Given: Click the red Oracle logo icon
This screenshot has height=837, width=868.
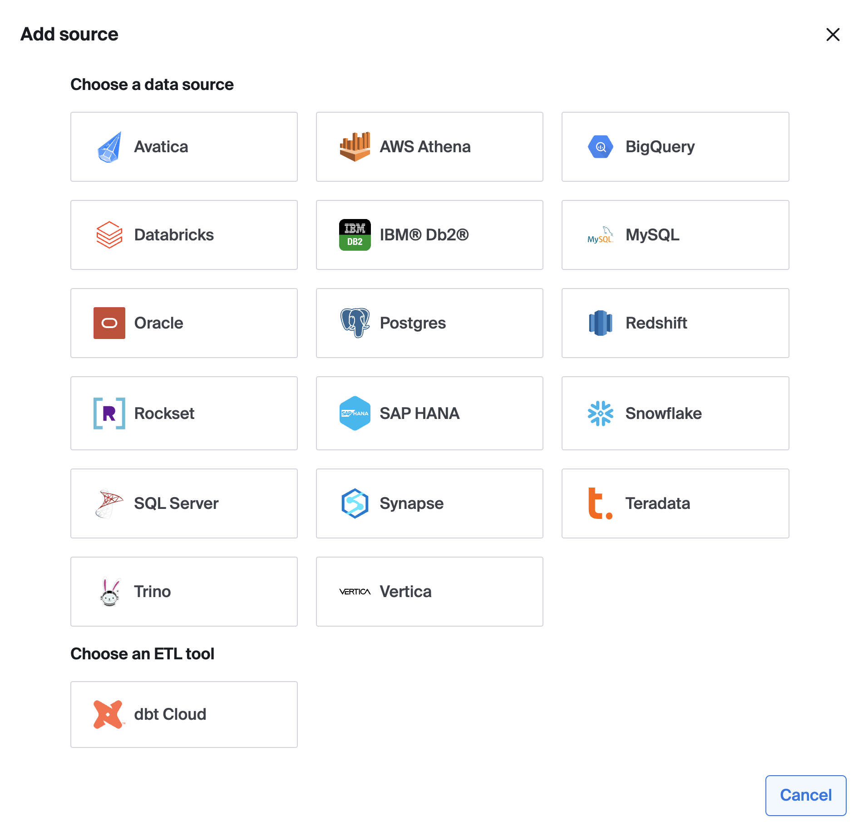Looking at the screenshot, I should pos(109,323).
